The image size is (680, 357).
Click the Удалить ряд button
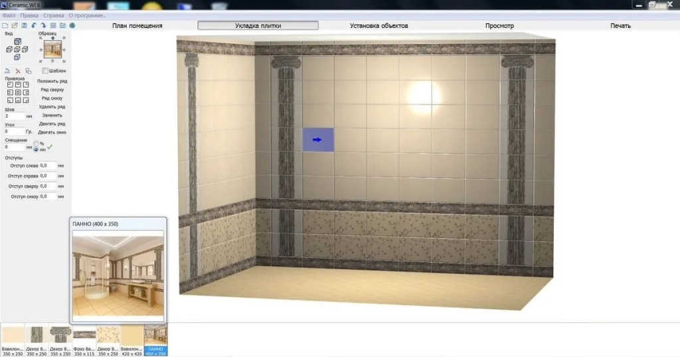pyautogui.click(x=52, y=107)
